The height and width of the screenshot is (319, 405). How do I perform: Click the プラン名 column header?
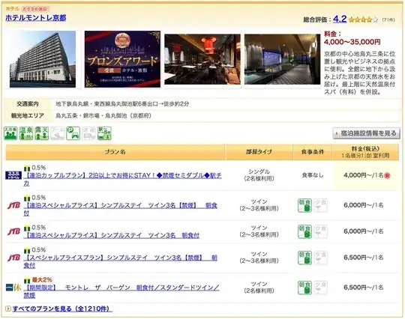(115, 152)
